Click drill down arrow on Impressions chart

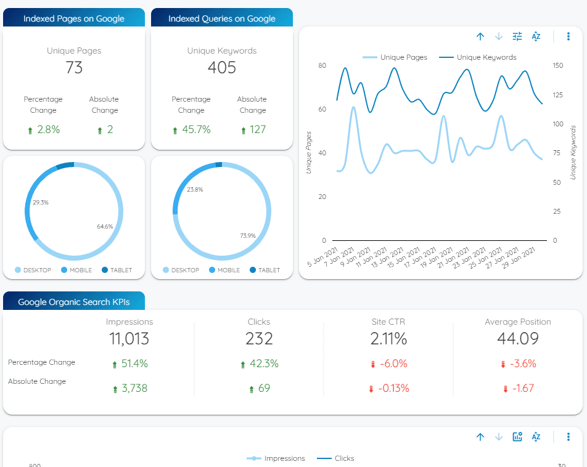499,437
